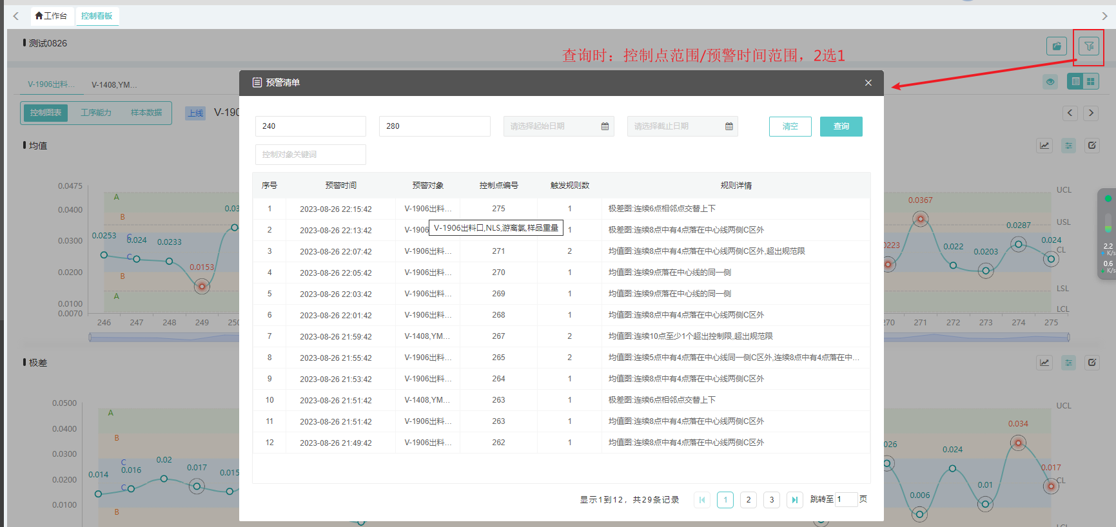Expand tab list with right chevron at top
Viewport: 1116px width, 527px height.
(x=1104, y=15)
